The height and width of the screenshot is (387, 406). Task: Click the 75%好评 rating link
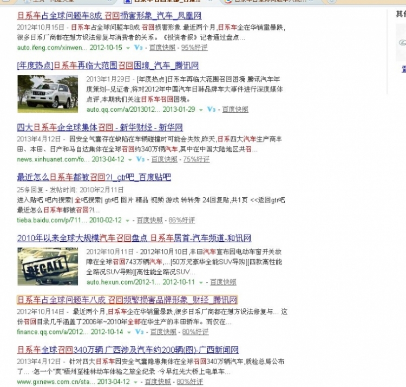pos(197,159)
